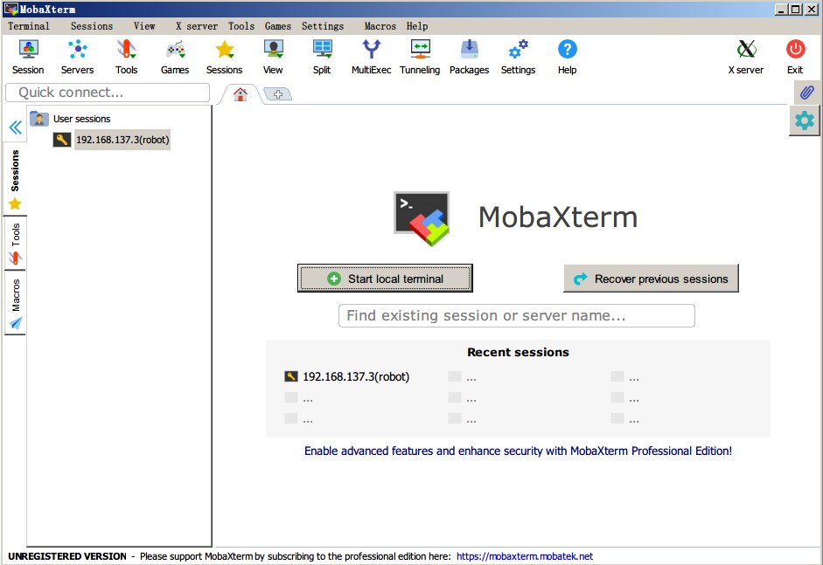The width and height of the screenshot is (823, 565).
Task: Open the X server menu
Action: [x=197, y=26]
